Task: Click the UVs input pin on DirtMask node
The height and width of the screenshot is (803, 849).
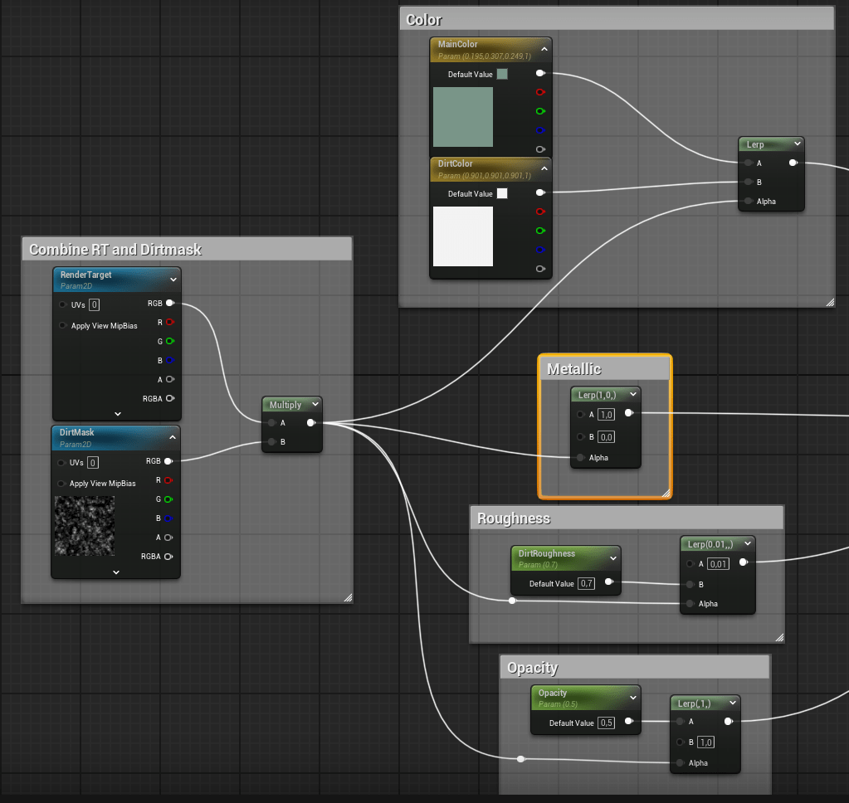Action: pyautogui.click(x=63, y=462)
